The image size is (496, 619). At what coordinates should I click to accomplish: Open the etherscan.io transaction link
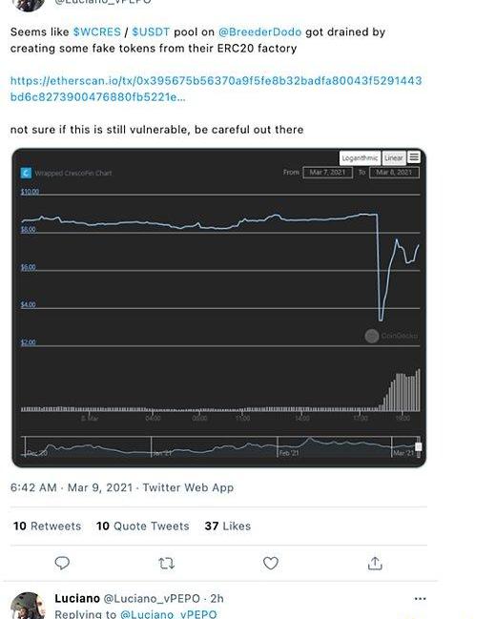[216, 89]
